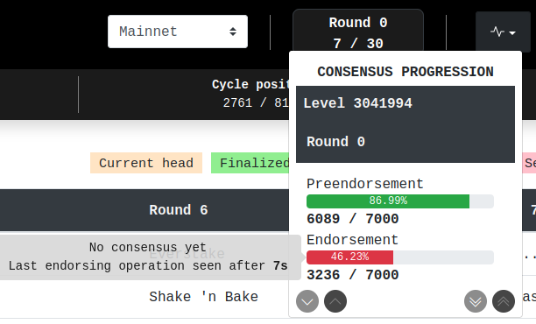Screen dimensions: 536x324
Task: Click the Preendorsement green progress bar
Action: pos(388,201)
